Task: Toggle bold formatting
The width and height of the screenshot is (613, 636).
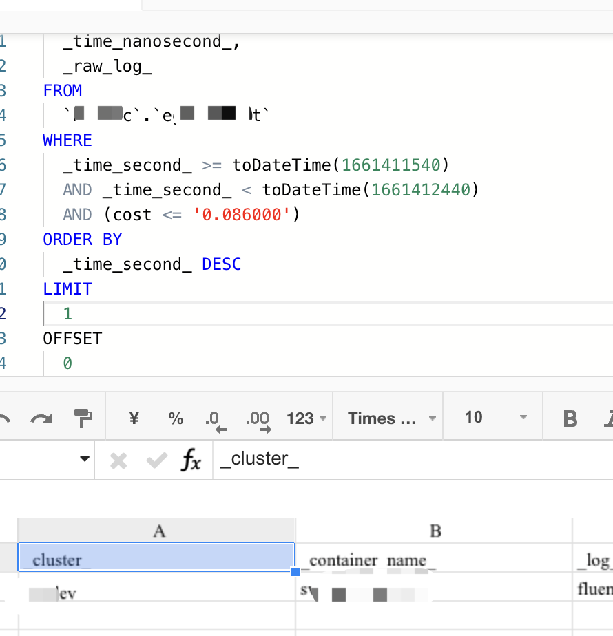Action: (x=570, y=418)
